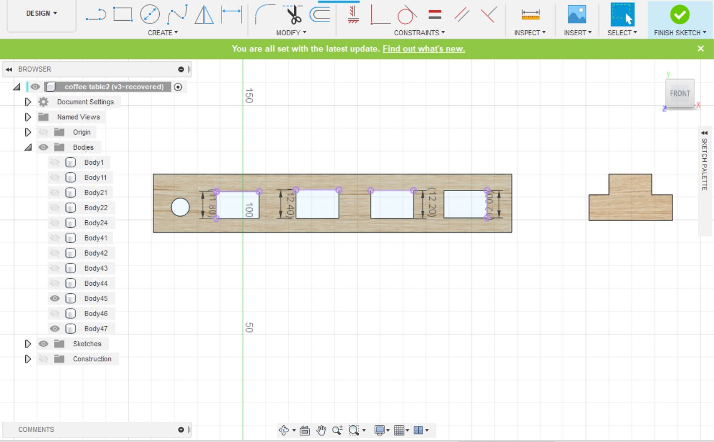Hide Body45 using its eye icon

pos(55,298)
